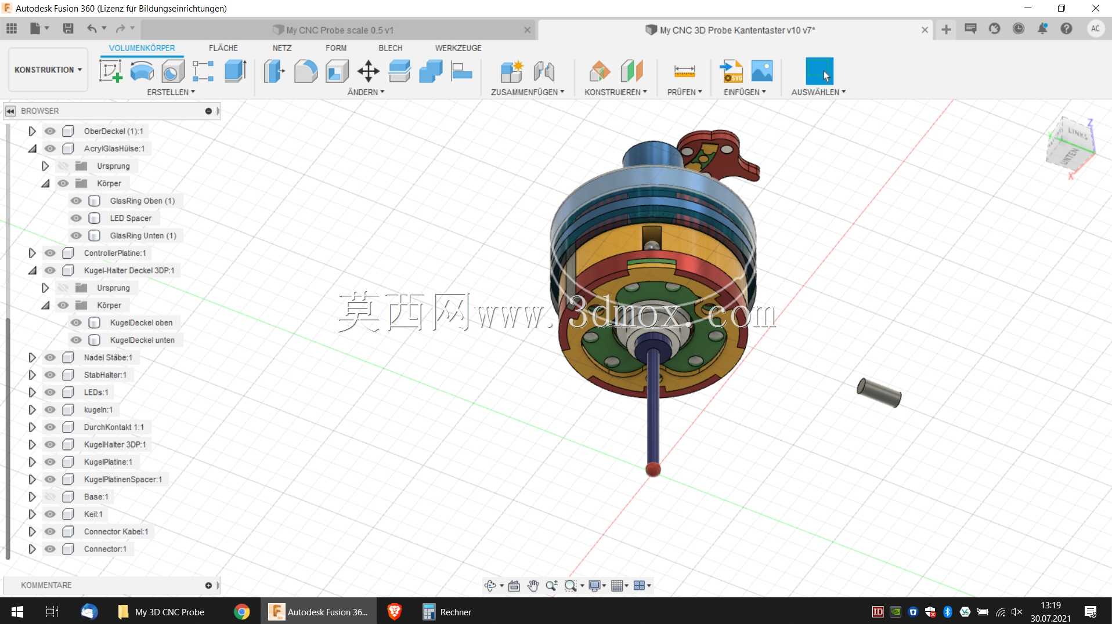Switch to the NETZ tab
Viewport: 1112px width, 624px height.
(x=282, y=48)
